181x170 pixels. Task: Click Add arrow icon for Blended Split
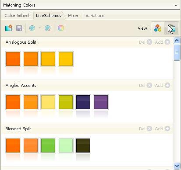pos(167,128)
